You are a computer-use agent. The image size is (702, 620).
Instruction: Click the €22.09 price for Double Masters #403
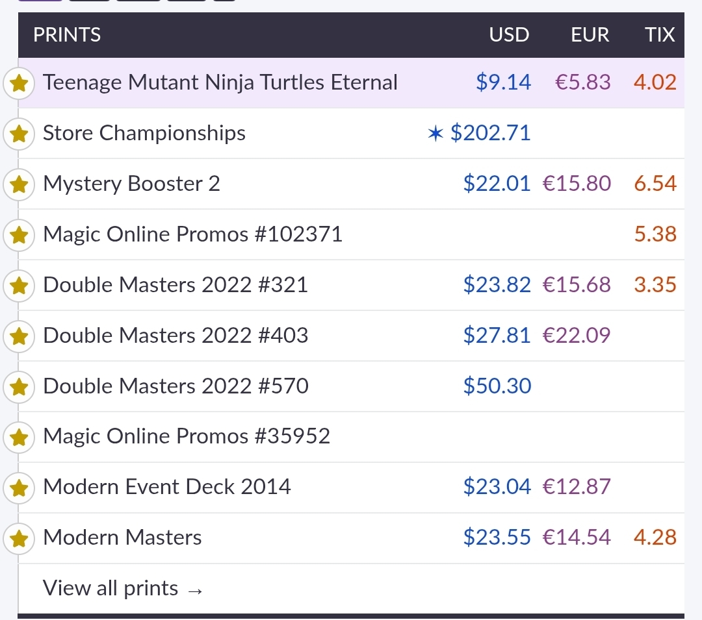coord(577,336)
